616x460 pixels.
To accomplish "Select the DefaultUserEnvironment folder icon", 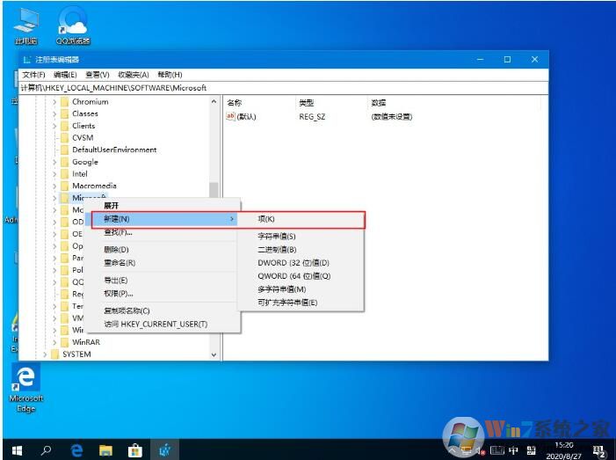I will click(65, 150).
